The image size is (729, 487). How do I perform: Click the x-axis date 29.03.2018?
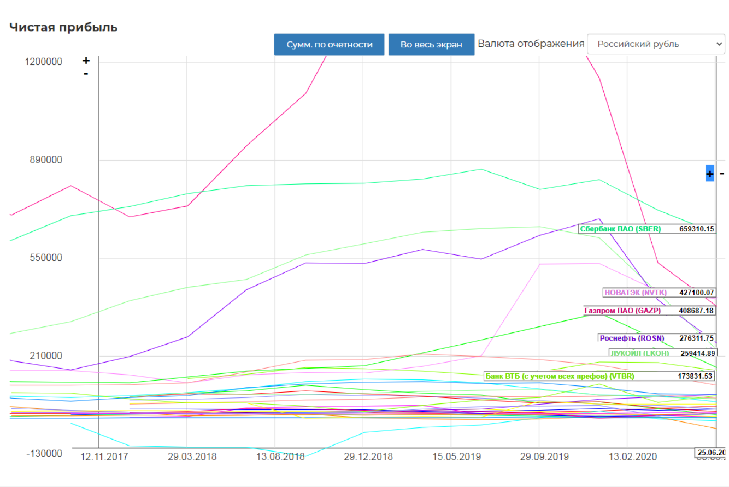click(x=192, y=456)
